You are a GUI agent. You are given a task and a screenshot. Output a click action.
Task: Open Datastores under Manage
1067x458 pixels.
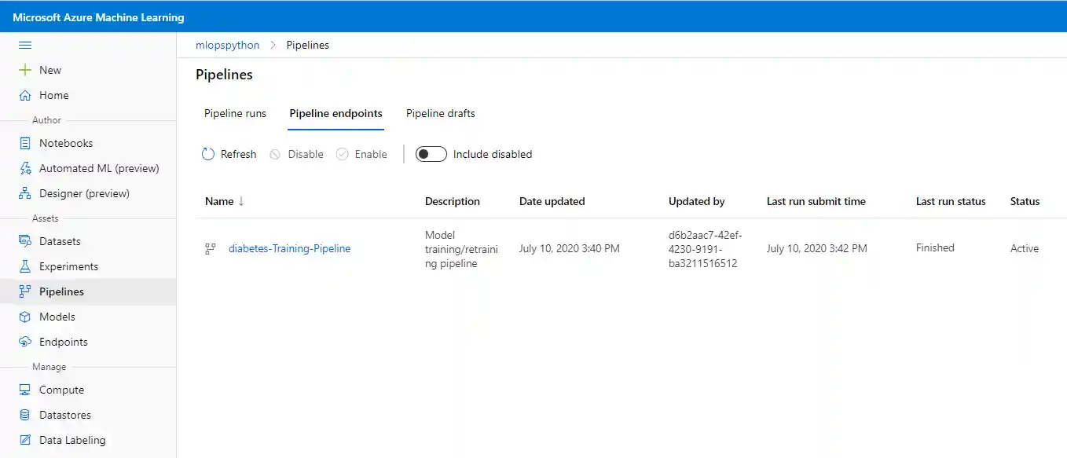[65, 415]
